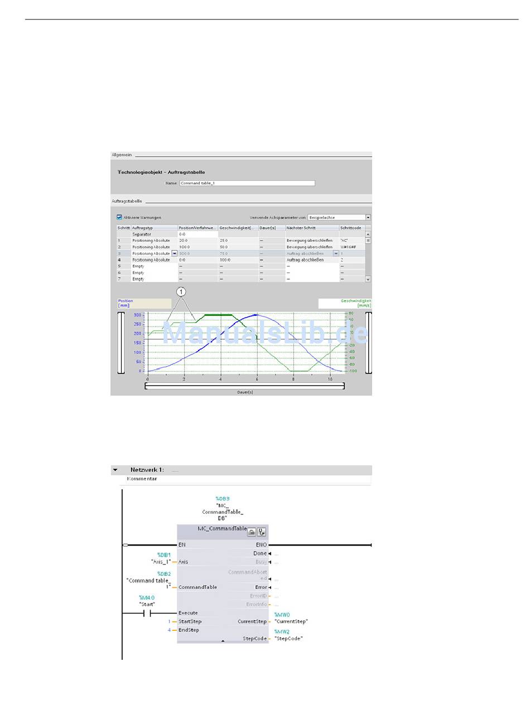Click the Schrittcode column header
This screenshot has width=530, height=725.
click(x=351, y=228)
